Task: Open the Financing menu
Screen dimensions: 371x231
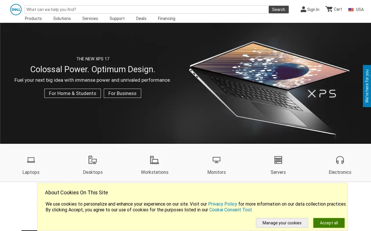Action: [x=167, y=18]
